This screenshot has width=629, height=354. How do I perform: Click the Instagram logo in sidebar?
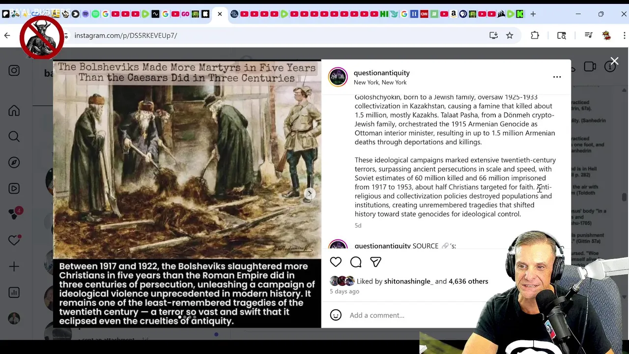coord(14,71)
